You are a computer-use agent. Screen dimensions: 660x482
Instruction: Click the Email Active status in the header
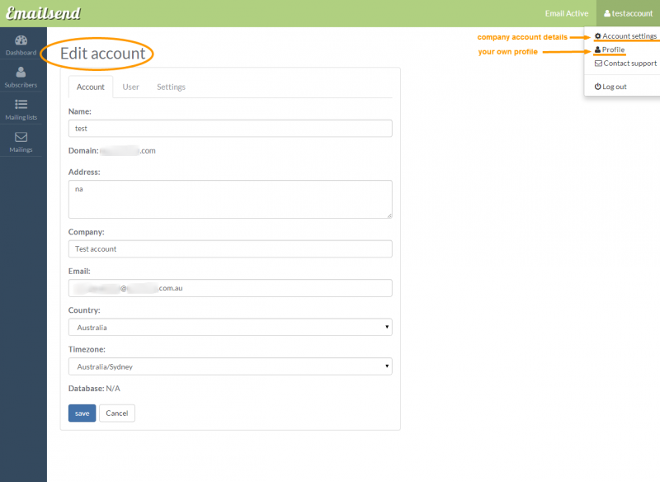[567, 13]
